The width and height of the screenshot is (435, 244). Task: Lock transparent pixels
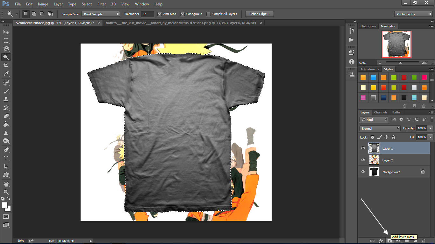pos(372,137)
